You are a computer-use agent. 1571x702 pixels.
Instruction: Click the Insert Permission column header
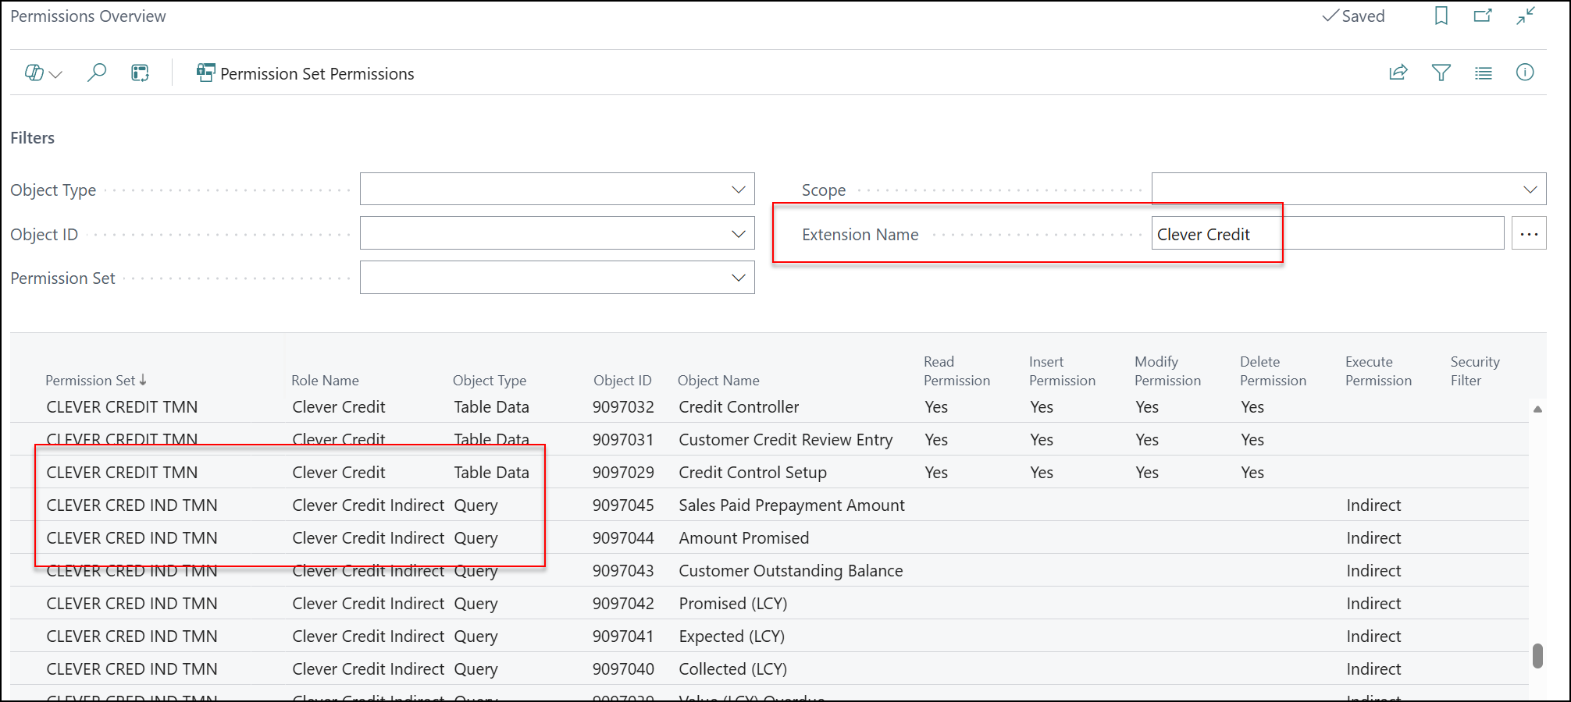[1062, 371]
